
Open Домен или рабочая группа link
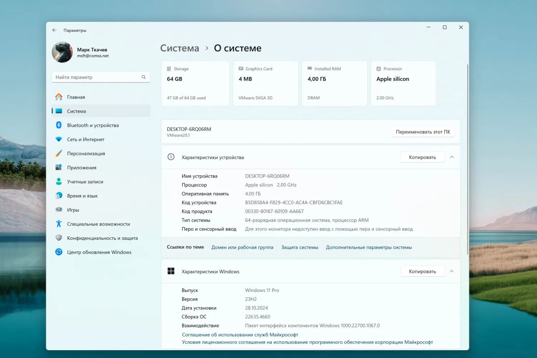click(242, 247)
